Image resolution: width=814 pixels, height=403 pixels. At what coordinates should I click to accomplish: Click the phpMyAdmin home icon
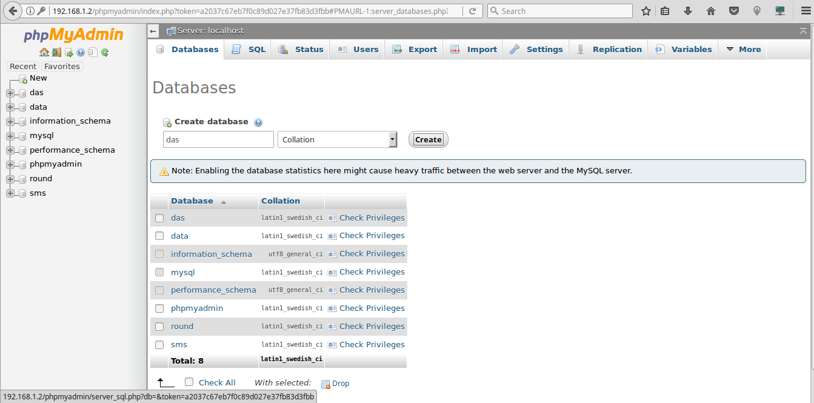pos(44,52)
